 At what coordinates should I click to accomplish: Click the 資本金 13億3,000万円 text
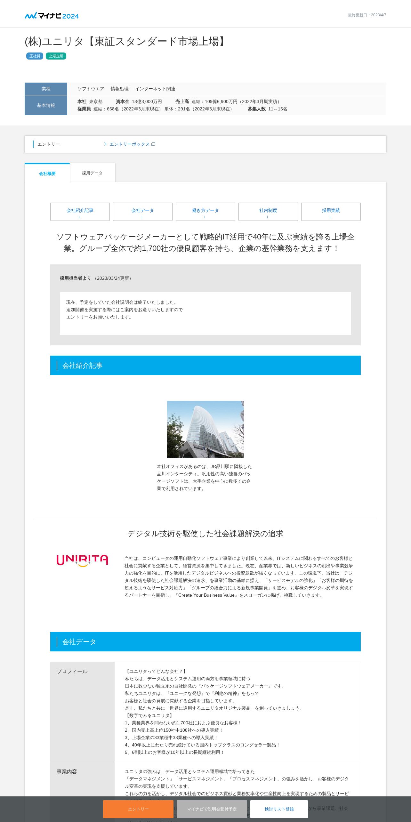pos(139,101)
